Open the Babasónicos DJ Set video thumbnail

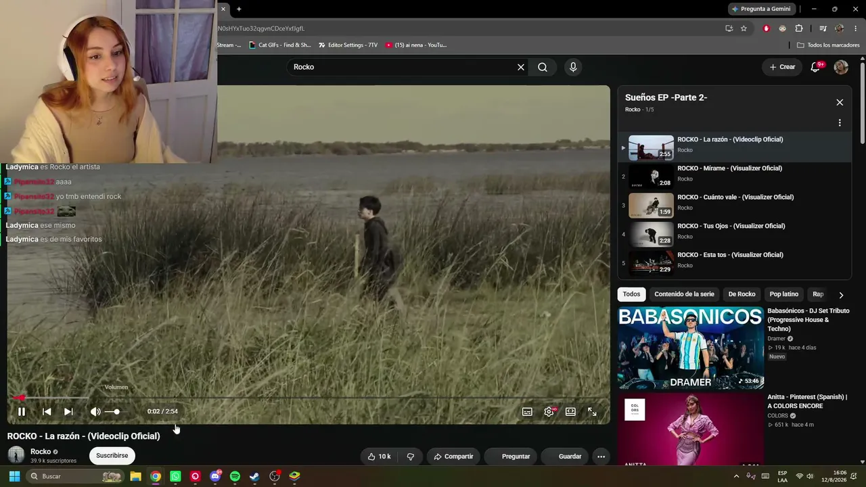pos(691,348)
